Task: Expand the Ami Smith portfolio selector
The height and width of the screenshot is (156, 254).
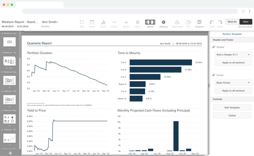Action: pyautogui.click(x=50, y=22)
